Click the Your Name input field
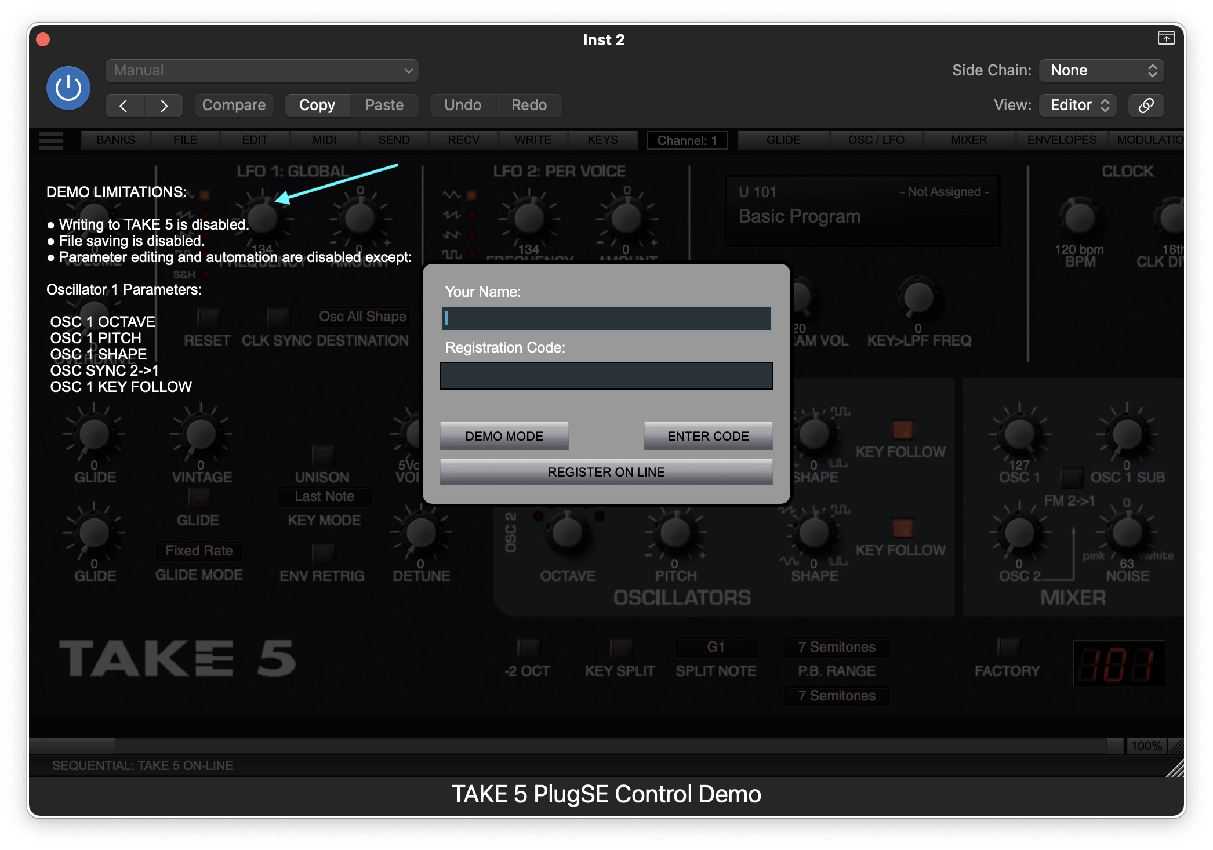 click(606, 319)
